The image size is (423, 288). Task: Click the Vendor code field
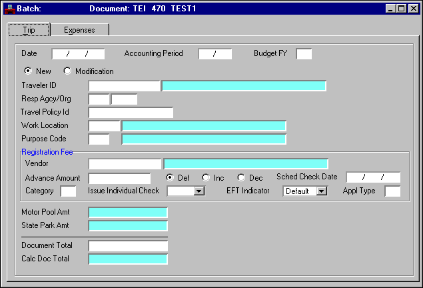[x=125, y=163]
